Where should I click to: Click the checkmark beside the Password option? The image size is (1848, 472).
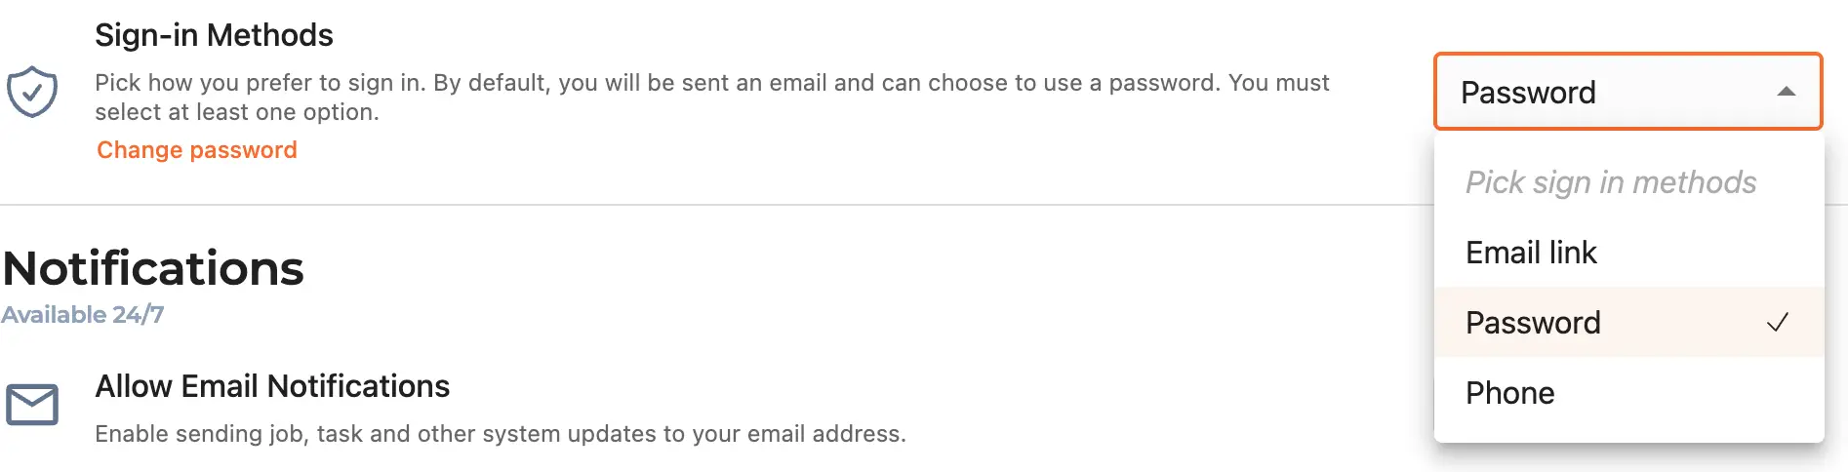(x=1778, y=322)
